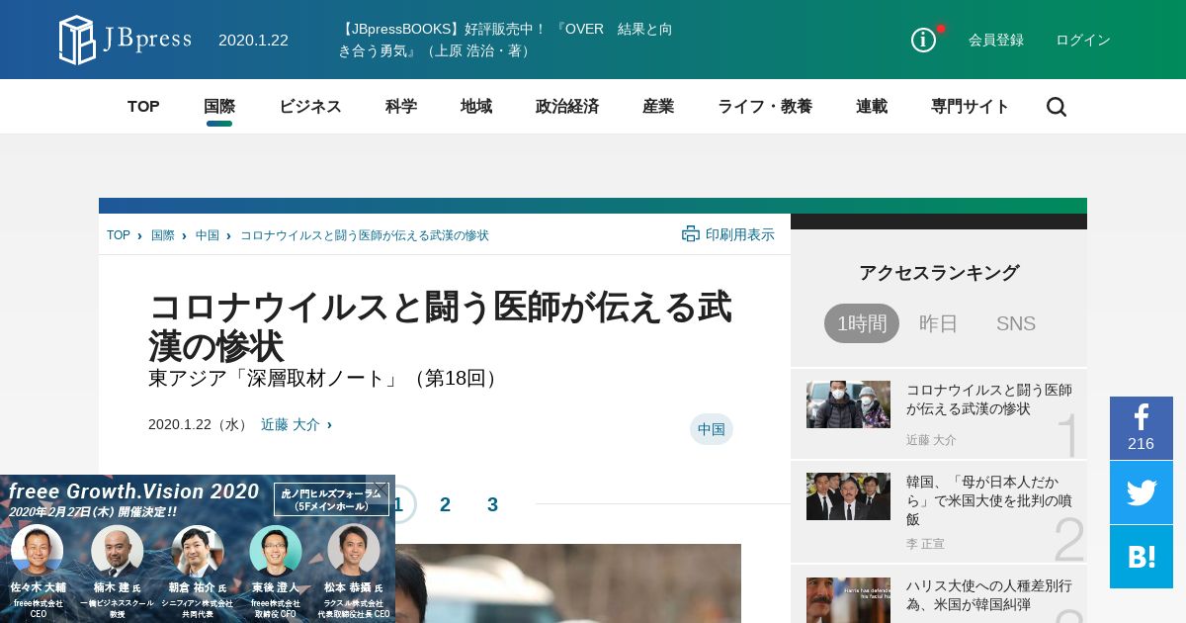Switch ranking to 昨日 tab

point(939,323)
